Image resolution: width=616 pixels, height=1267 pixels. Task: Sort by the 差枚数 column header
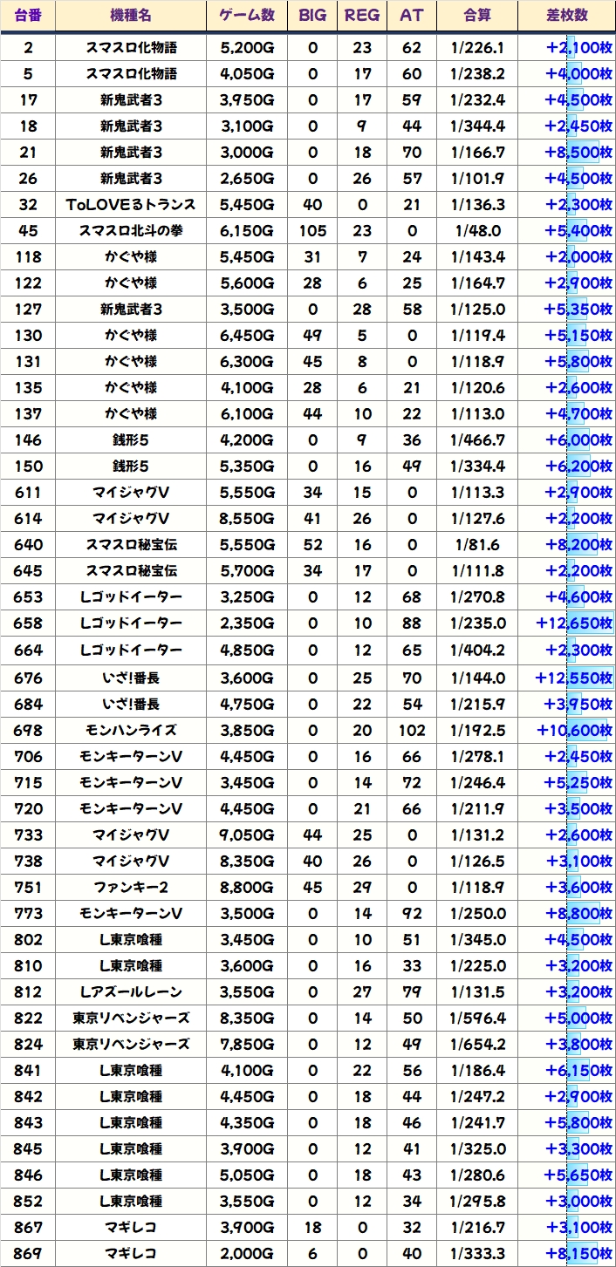pos(566,16)
